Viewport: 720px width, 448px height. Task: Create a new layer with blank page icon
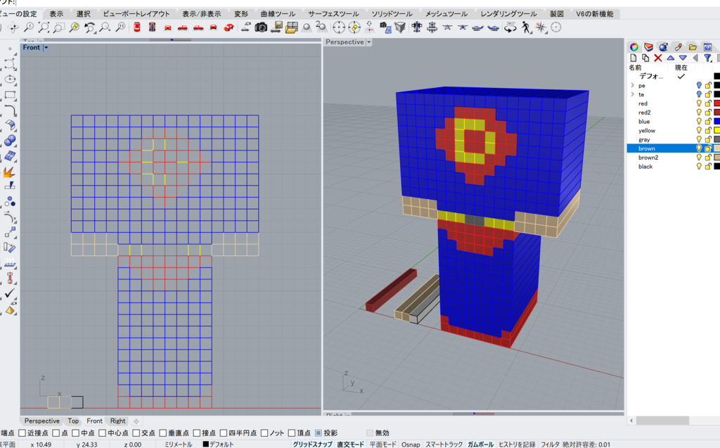point(634,58)
